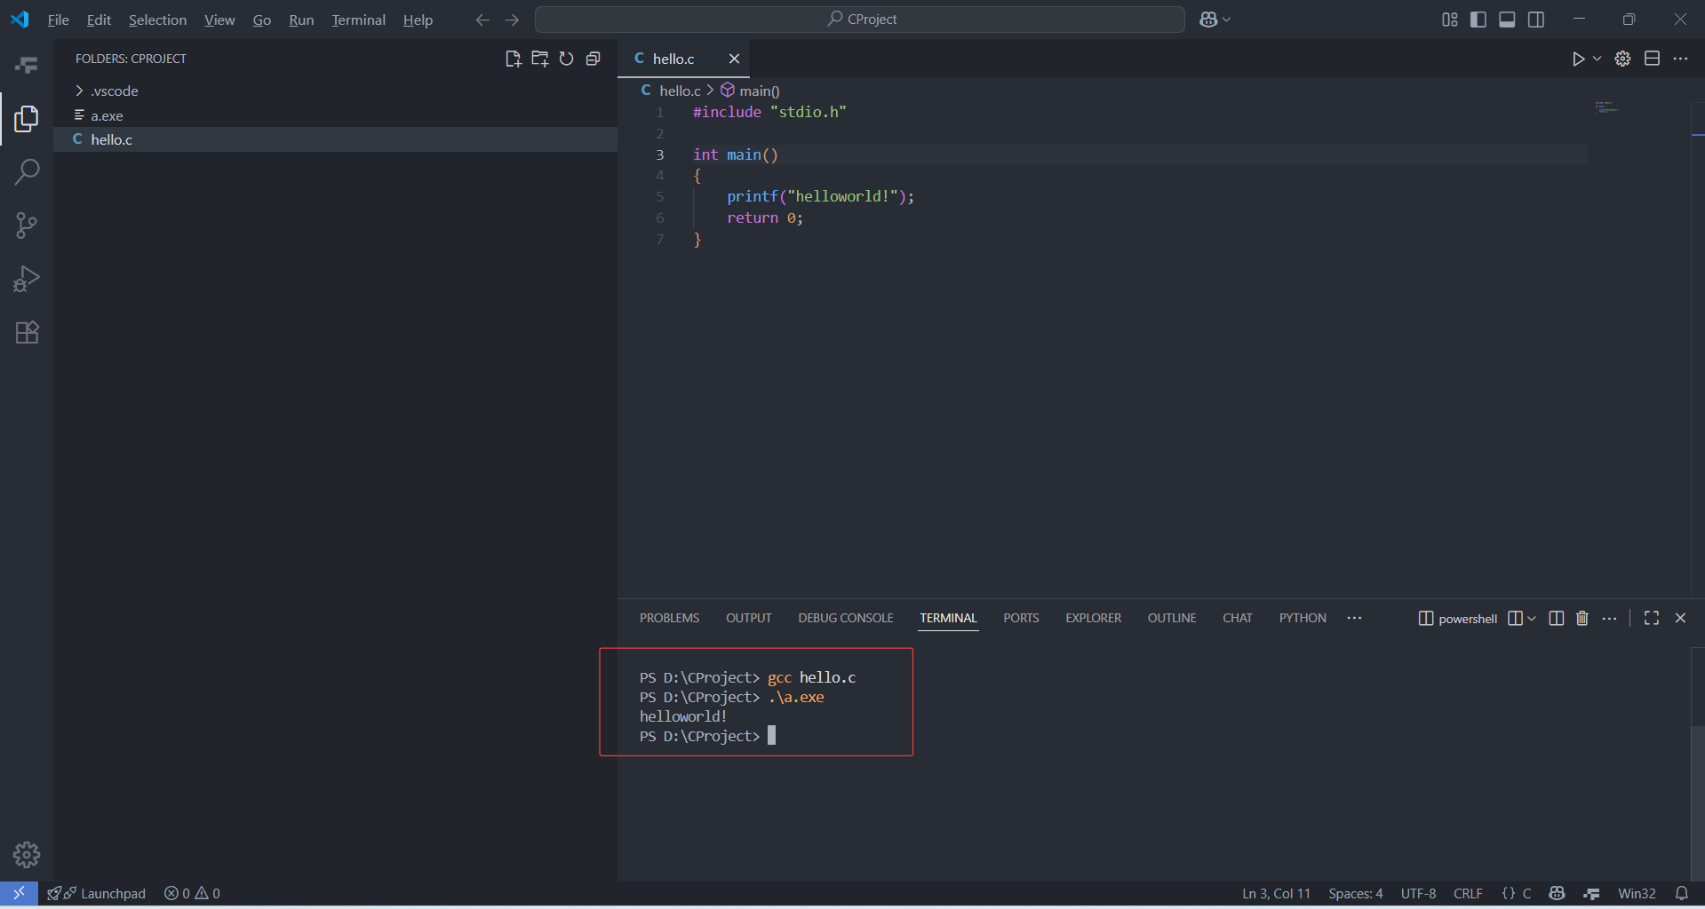This screenshot has width=1705, height=909.
Task: Open the Extensions view
Action: 27,332
